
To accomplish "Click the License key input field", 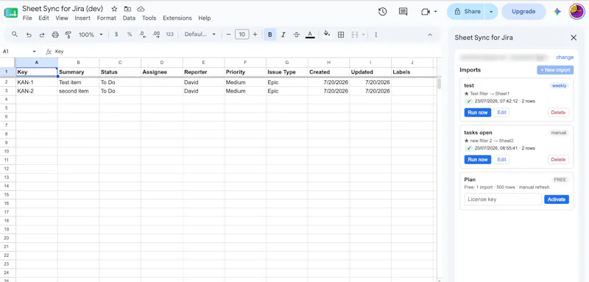I will pos(503,200).
